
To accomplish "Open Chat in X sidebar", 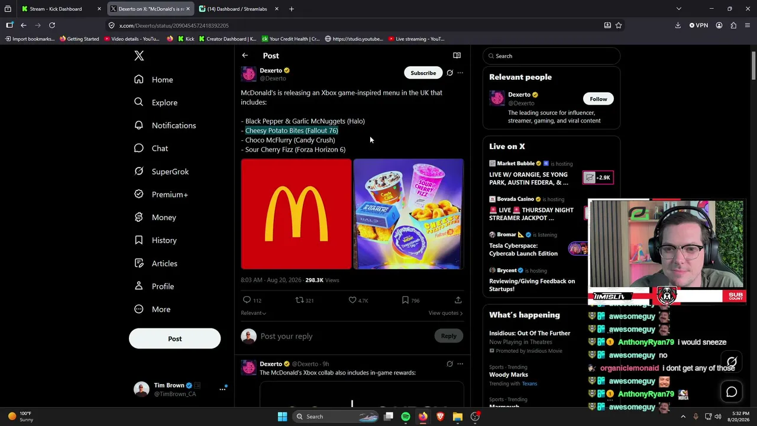I will [151, 149].
